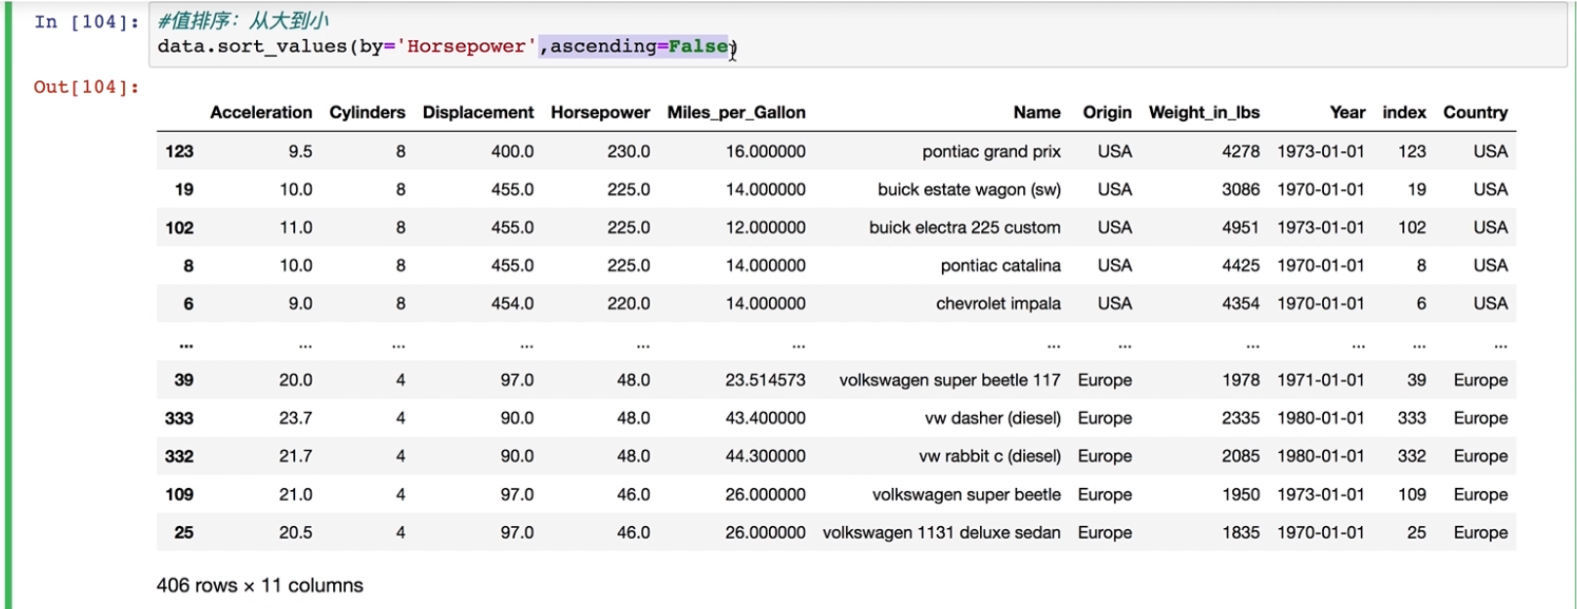
Task: Click the volkswagen 1131 deluxe sedan cell
Action: click(x=941, y=532)
